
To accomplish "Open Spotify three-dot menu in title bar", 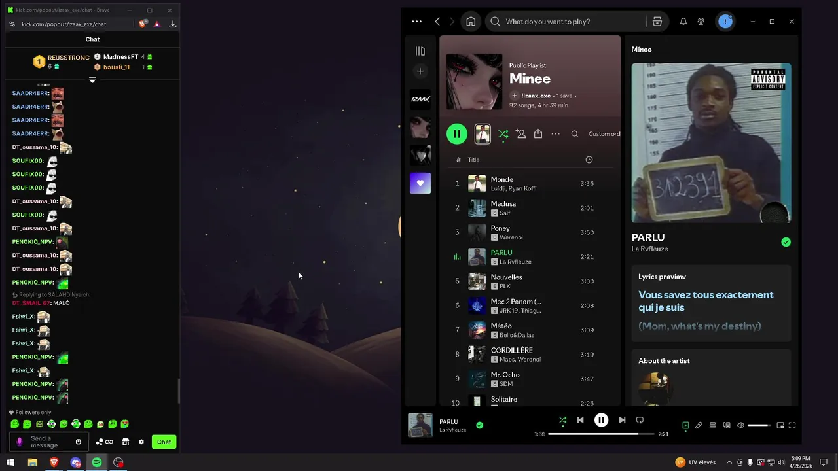I will [416, 22].
